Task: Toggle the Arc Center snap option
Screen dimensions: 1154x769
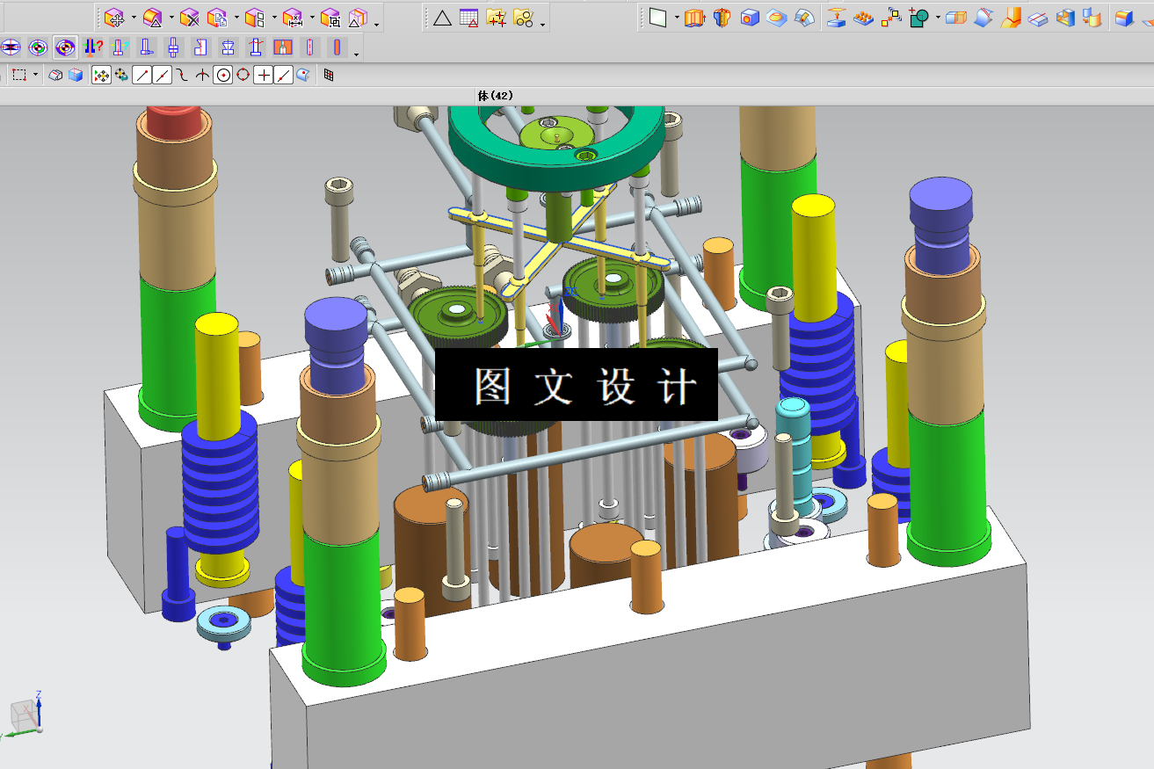Action: 223,76
